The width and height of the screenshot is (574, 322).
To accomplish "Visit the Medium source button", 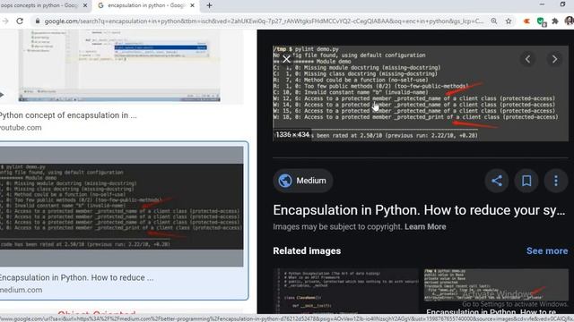I will pos(303,181).
